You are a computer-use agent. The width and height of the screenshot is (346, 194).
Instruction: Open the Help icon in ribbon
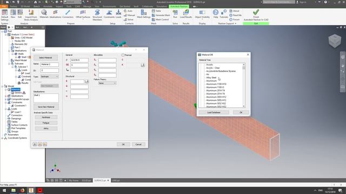pos(216,14)
